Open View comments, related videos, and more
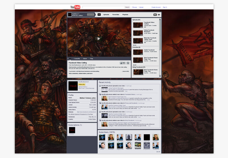The height and width of the screenshot is (158, 228). [80, 73]
